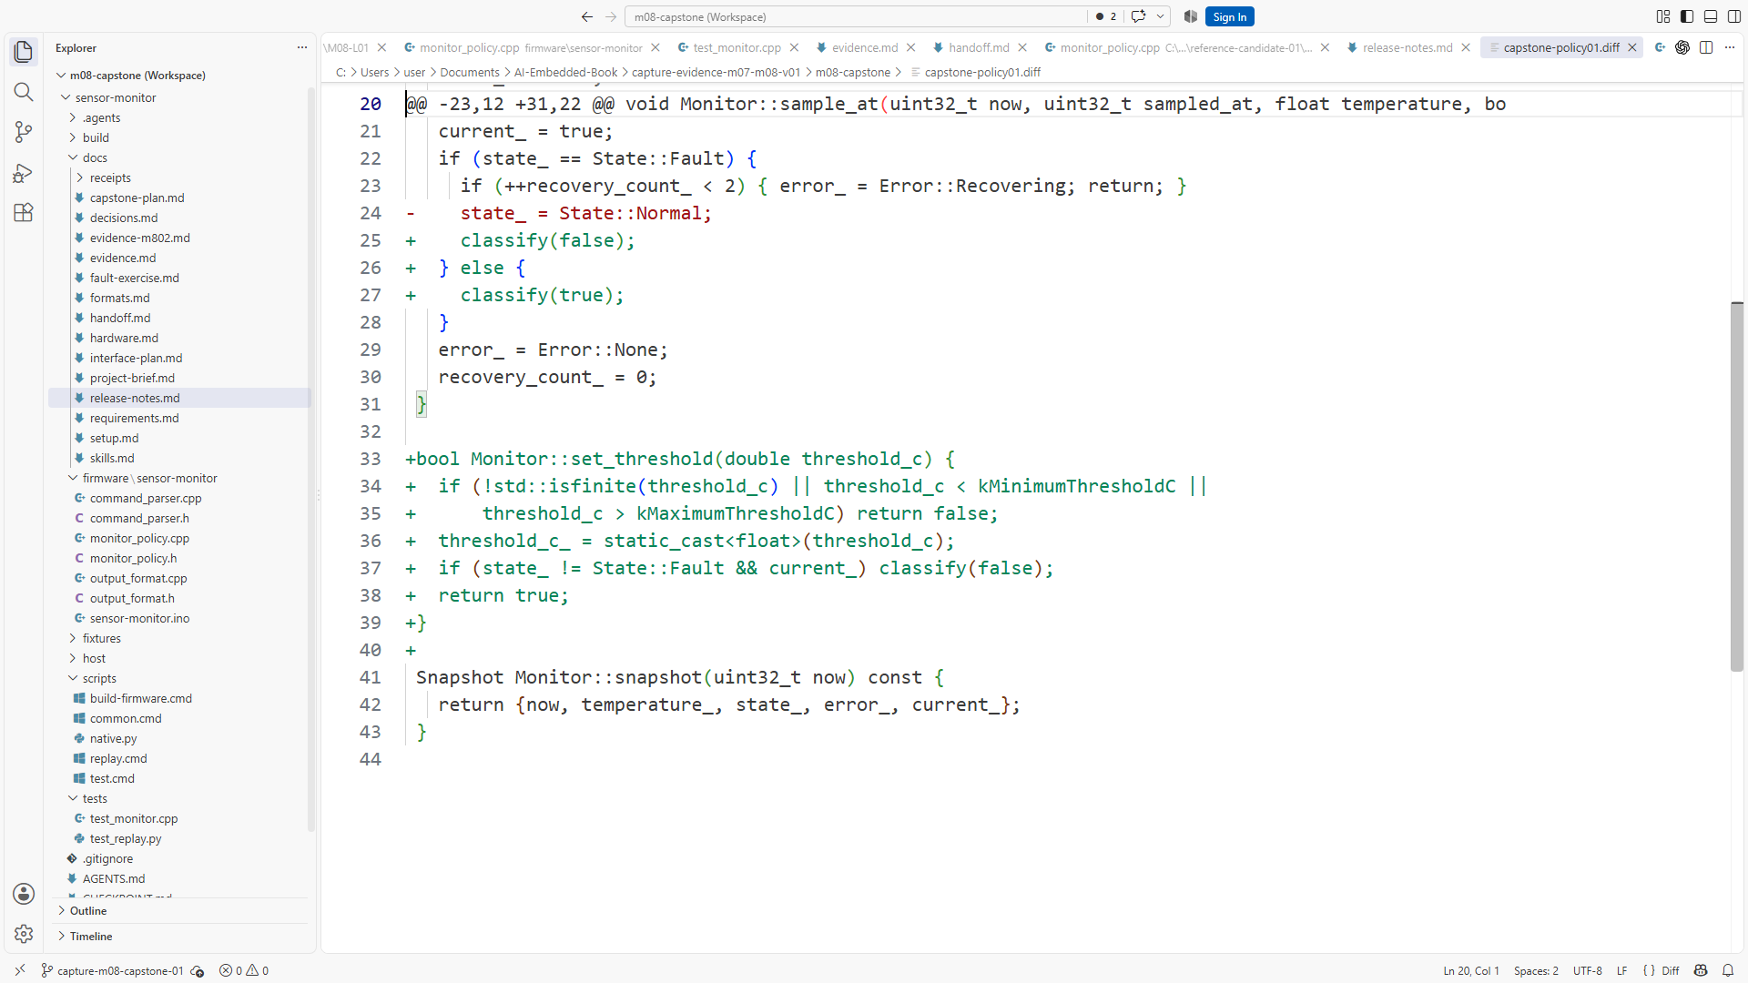Open monitor_policy.h in the explorer

tap(133, 558)
